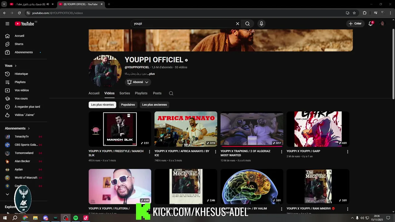Select Les plus récentes filter chip
The image size is (395, 222).
tap(102, 105)
